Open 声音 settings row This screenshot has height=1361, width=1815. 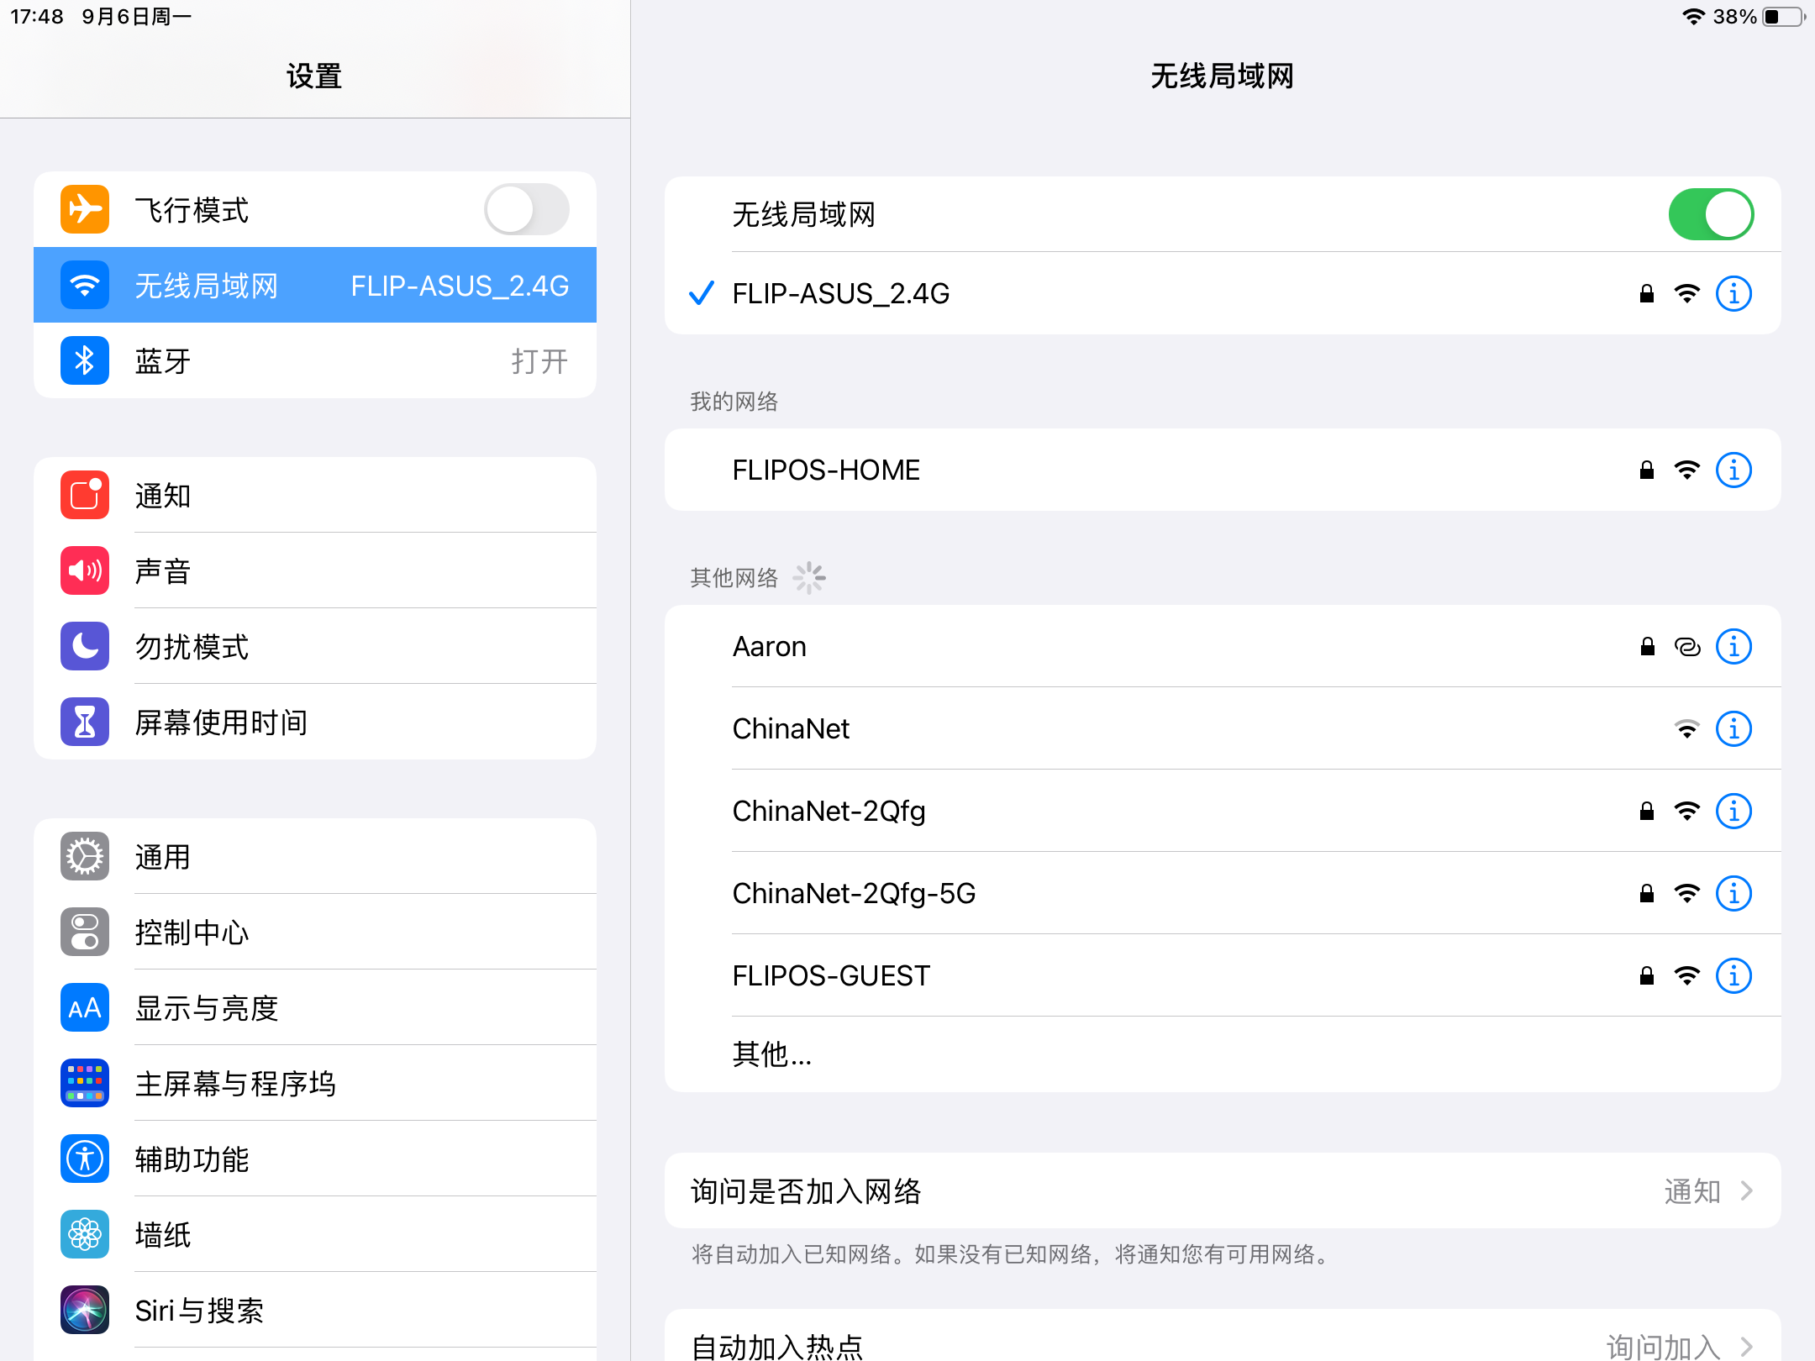click(315, 570)
